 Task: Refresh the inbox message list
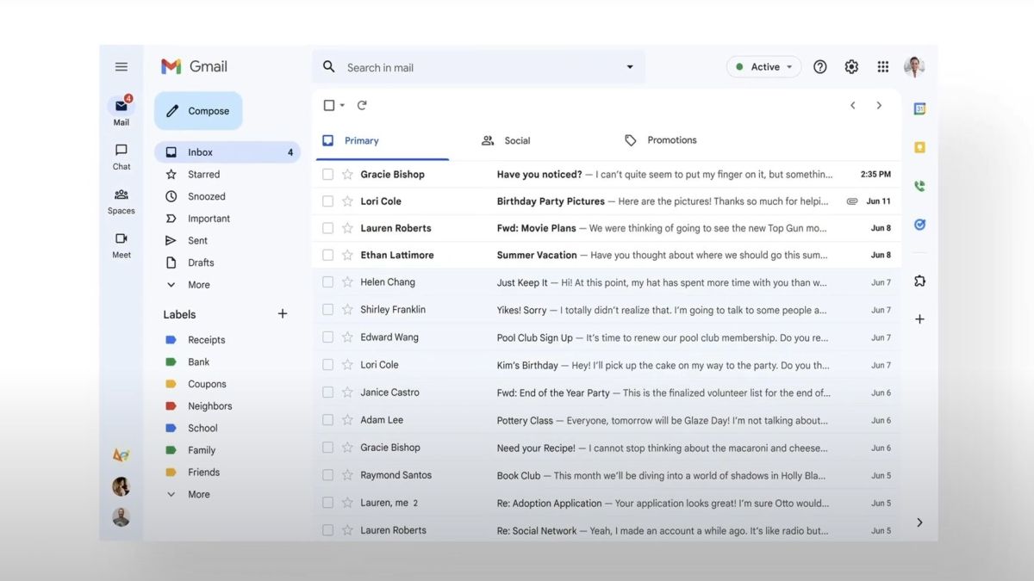(362, 105)
